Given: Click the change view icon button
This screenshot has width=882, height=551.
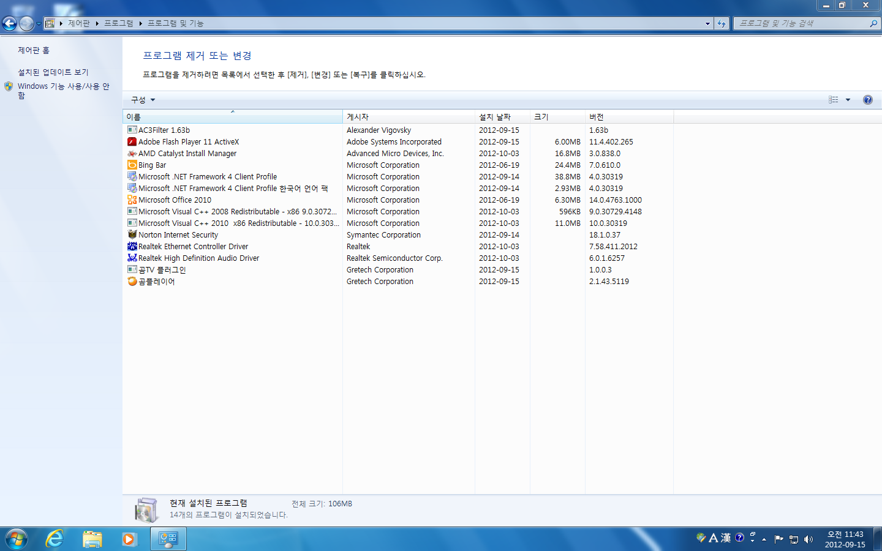Looking at the screenshot, I should click(834, 100).
